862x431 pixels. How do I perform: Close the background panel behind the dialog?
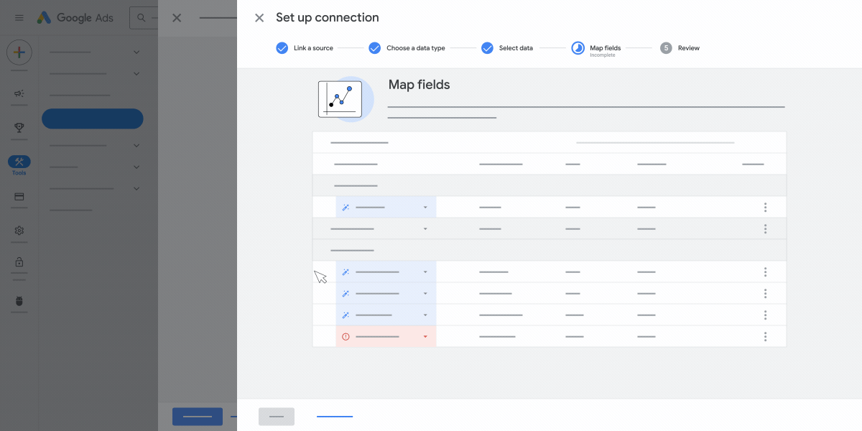(x=177, y=18)
